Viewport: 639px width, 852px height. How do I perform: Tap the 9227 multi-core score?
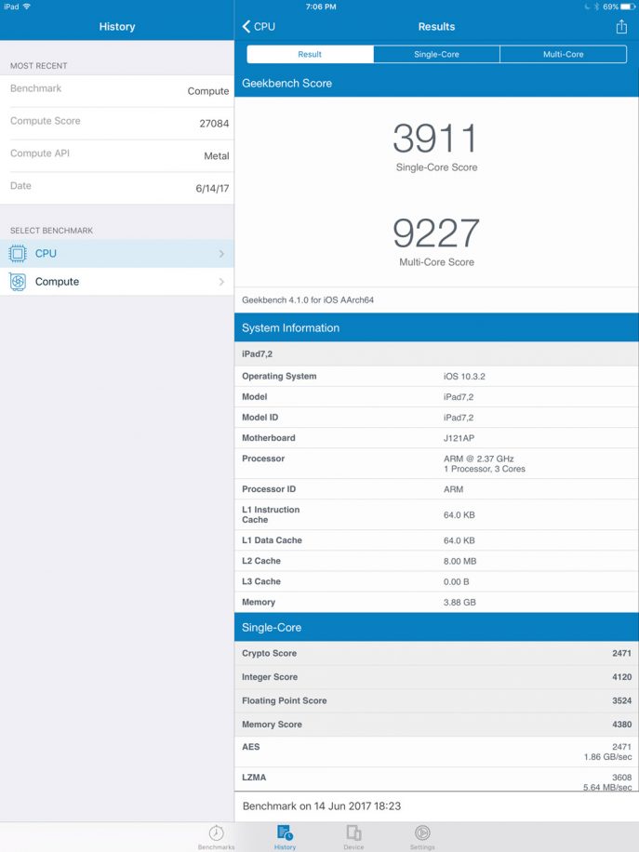[x=436, y=233]
